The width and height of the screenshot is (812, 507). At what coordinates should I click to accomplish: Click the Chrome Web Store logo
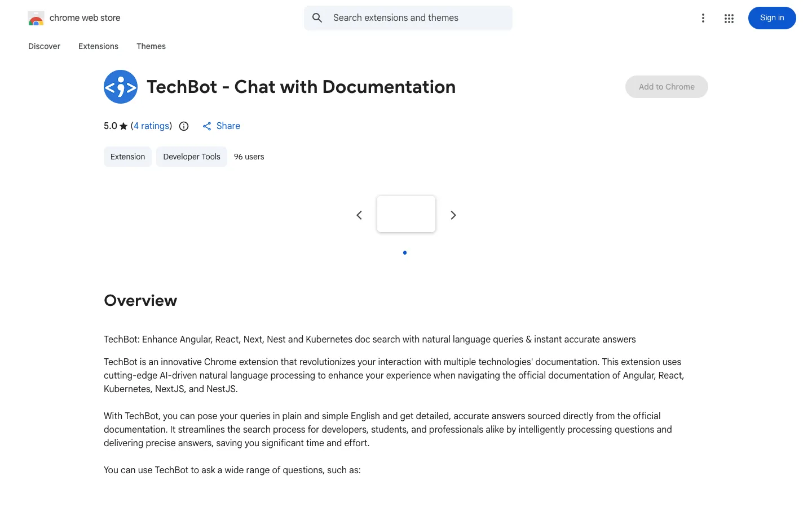36,18
